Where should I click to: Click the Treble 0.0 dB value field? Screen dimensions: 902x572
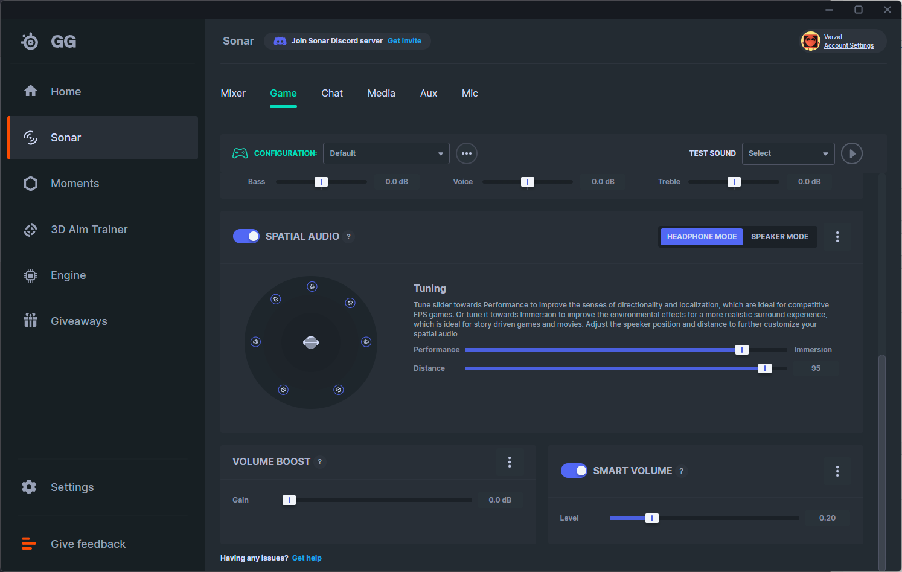pos(810,182)
